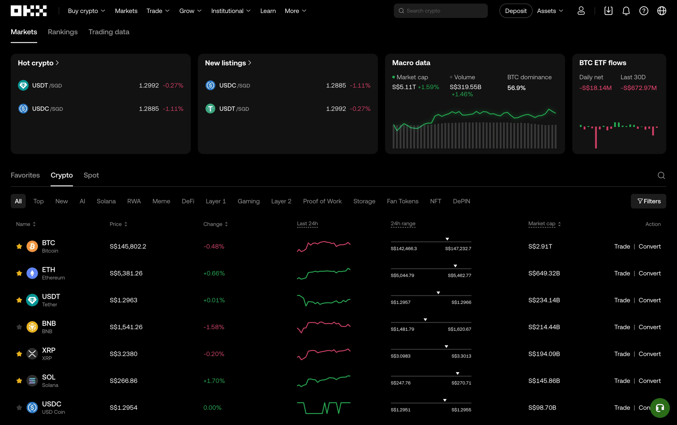The height and width of the screenshot is (425, 677).
Task: Filter by the Proof of Work category
Action: pos(322,201)
